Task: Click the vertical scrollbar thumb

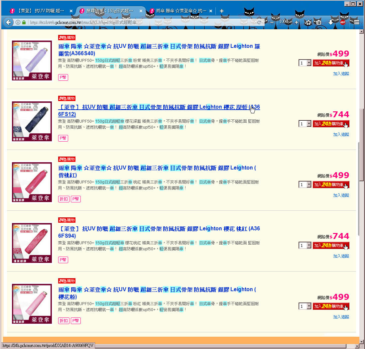Action: coord(361,145)
